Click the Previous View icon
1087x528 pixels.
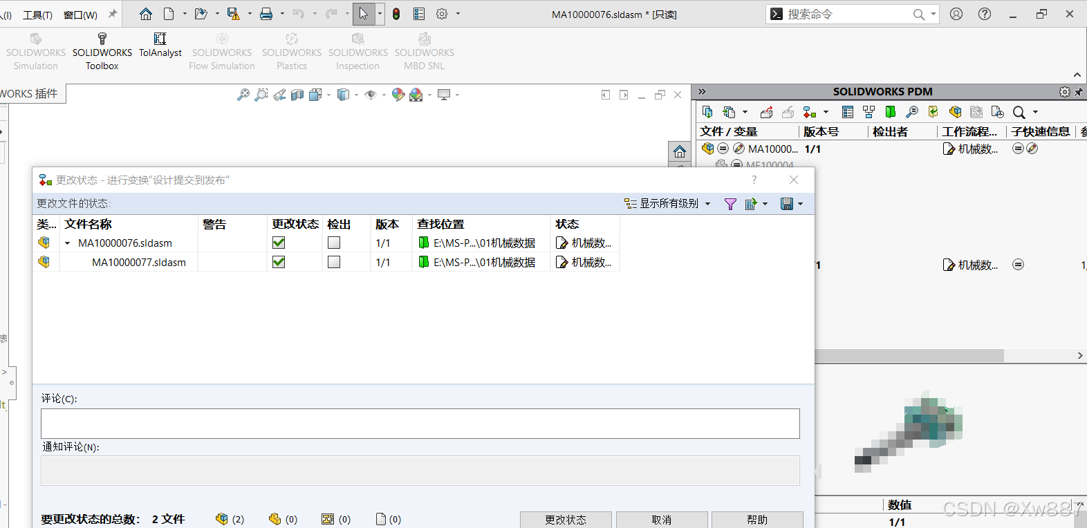(279, 95)
